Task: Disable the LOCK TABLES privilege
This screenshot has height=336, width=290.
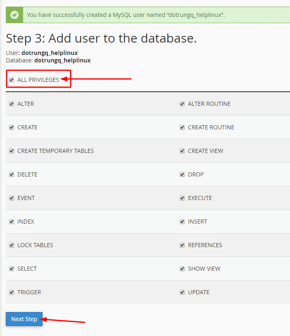Action: pyautogui.click(x=12, y=245)
